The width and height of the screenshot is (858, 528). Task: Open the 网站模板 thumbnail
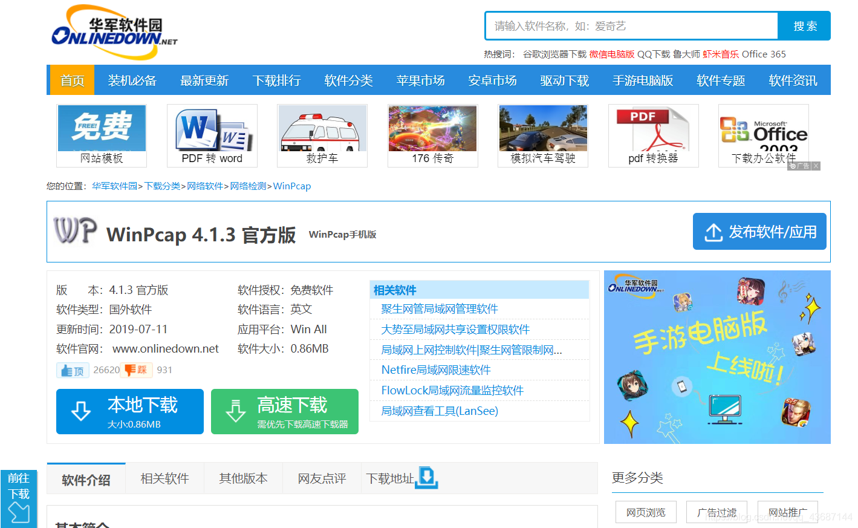coord(102,135)
